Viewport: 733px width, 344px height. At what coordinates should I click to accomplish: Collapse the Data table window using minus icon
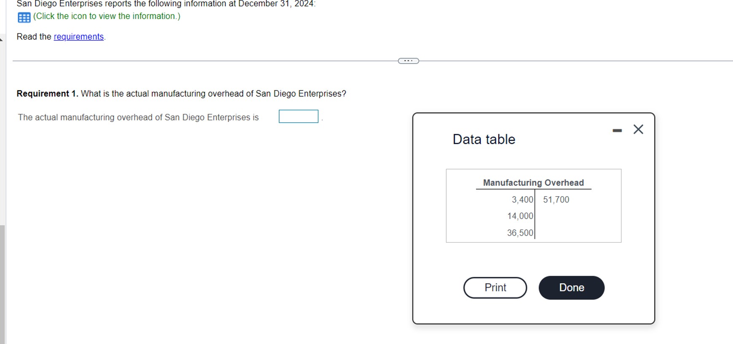pos(617,130)
